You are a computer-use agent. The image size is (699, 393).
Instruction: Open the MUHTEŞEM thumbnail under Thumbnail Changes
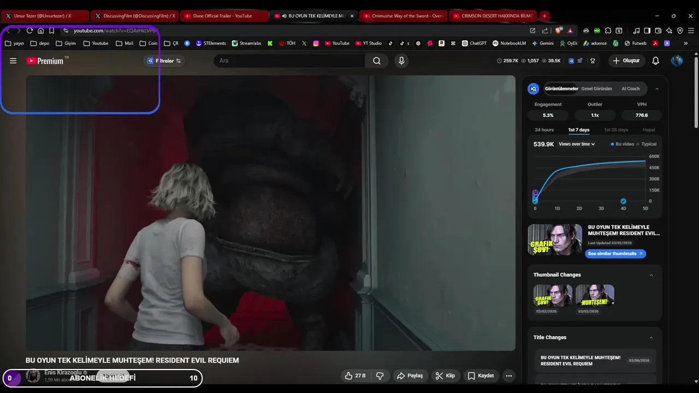coord(595,295)
